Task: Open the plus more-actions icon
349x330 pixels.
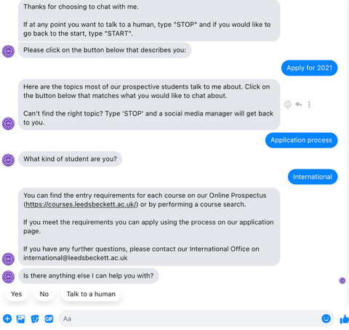Action: (7, 318)
